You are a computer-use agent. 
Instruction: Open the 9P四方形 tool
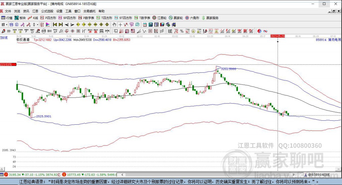(x=67, y=18)
